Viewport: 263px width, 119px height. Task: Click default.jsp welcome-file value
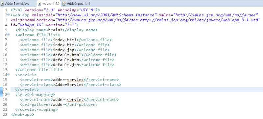click(x=66, y=65)
